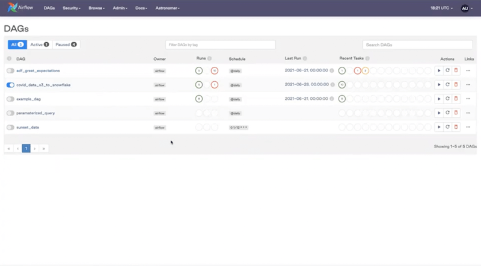Screen dimensions: 481x266
Task: Open links menu for adf_great_expectations row
Action: pyautogui.click(x=468, y=70)
